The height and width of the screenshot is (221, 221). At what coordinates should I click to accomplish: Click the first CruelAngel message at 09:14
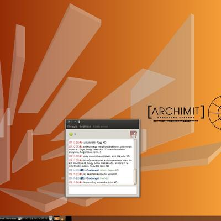point(93,170)
